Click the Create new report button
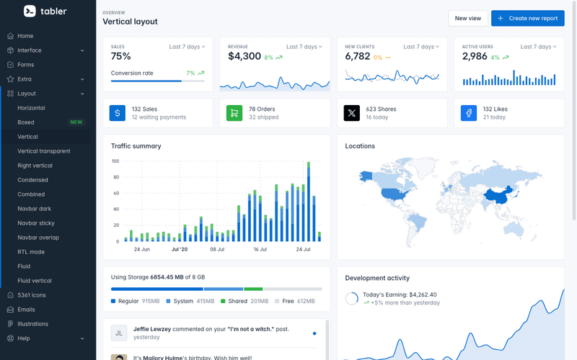 [x=527, y=18]
